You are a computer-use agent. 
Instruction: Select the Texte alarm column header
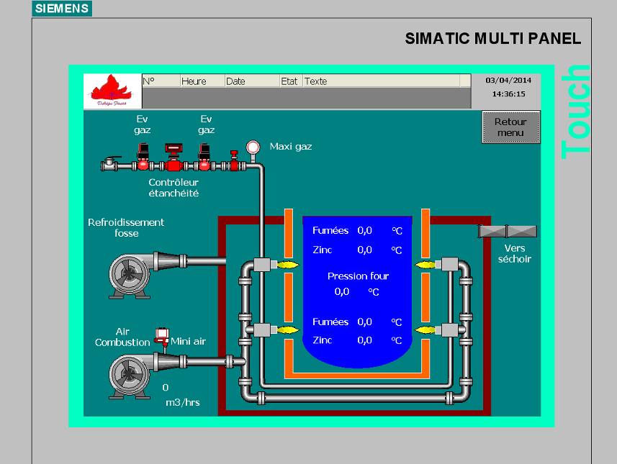pyautogui.click(x=382, y=81)
